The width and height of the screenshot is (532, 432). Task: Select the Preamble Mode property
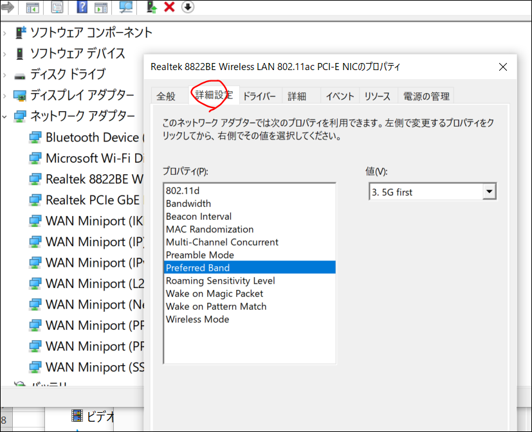coord(250,255)
